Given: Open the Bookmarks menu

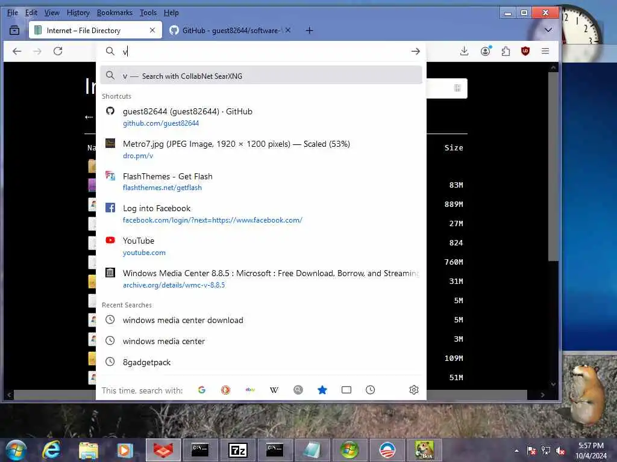Looking at the screenshot, I should (x=114, y=13).
